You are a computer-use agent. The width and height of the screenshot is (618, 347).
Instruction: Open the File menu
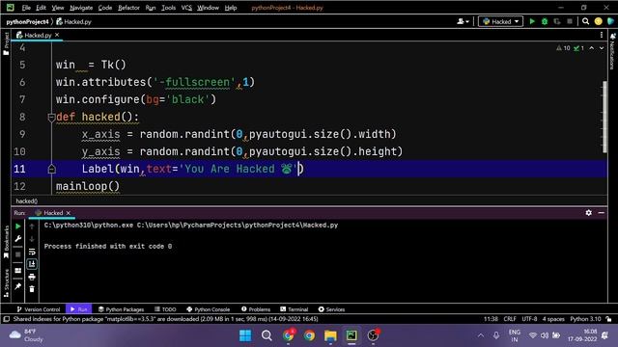click(26, 8)
